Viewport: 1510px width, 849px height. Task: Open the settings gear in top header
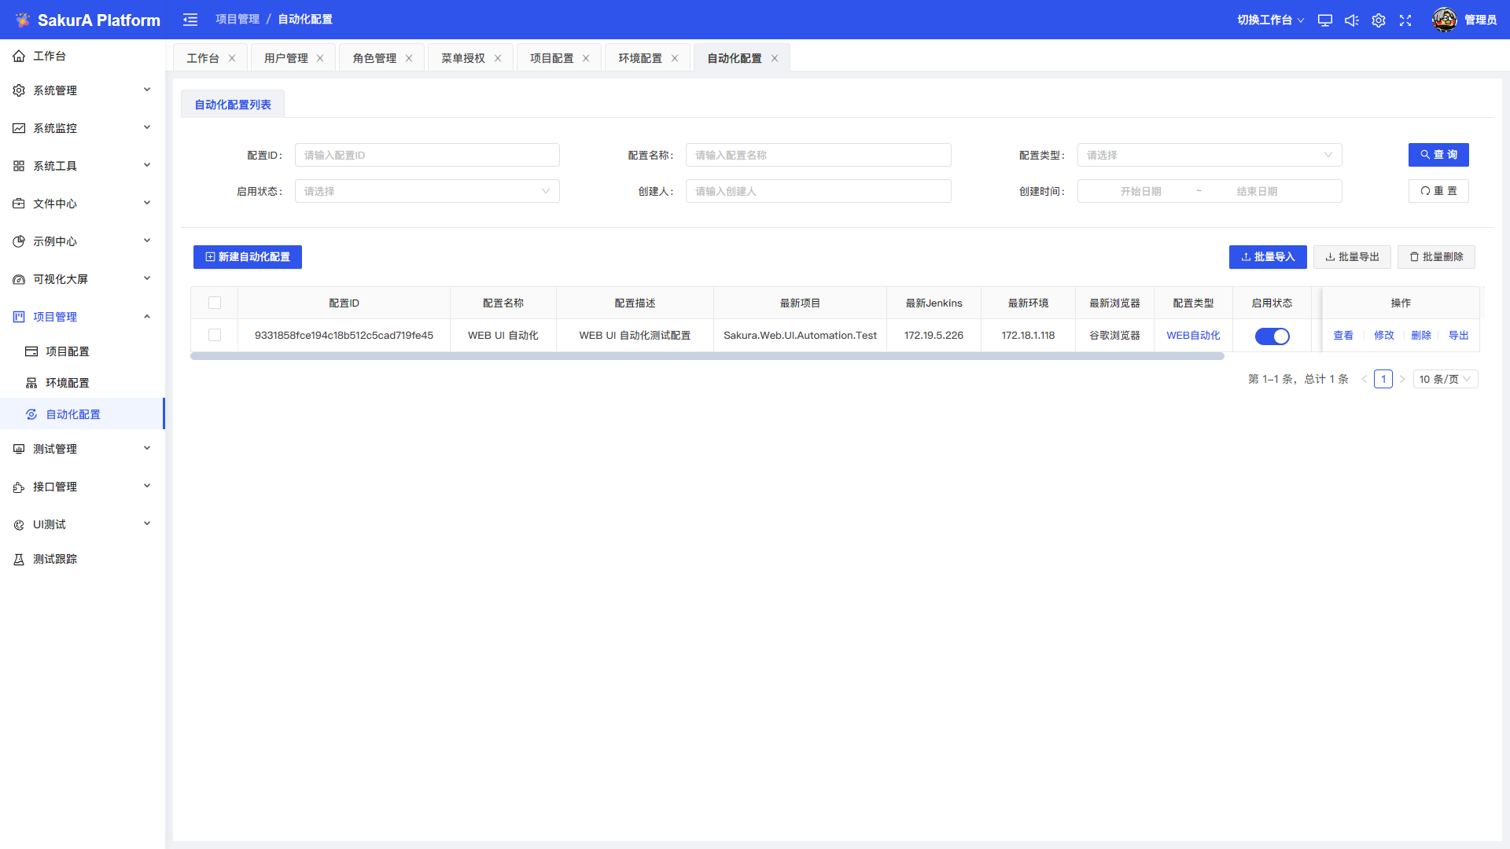click(1379, 20)
